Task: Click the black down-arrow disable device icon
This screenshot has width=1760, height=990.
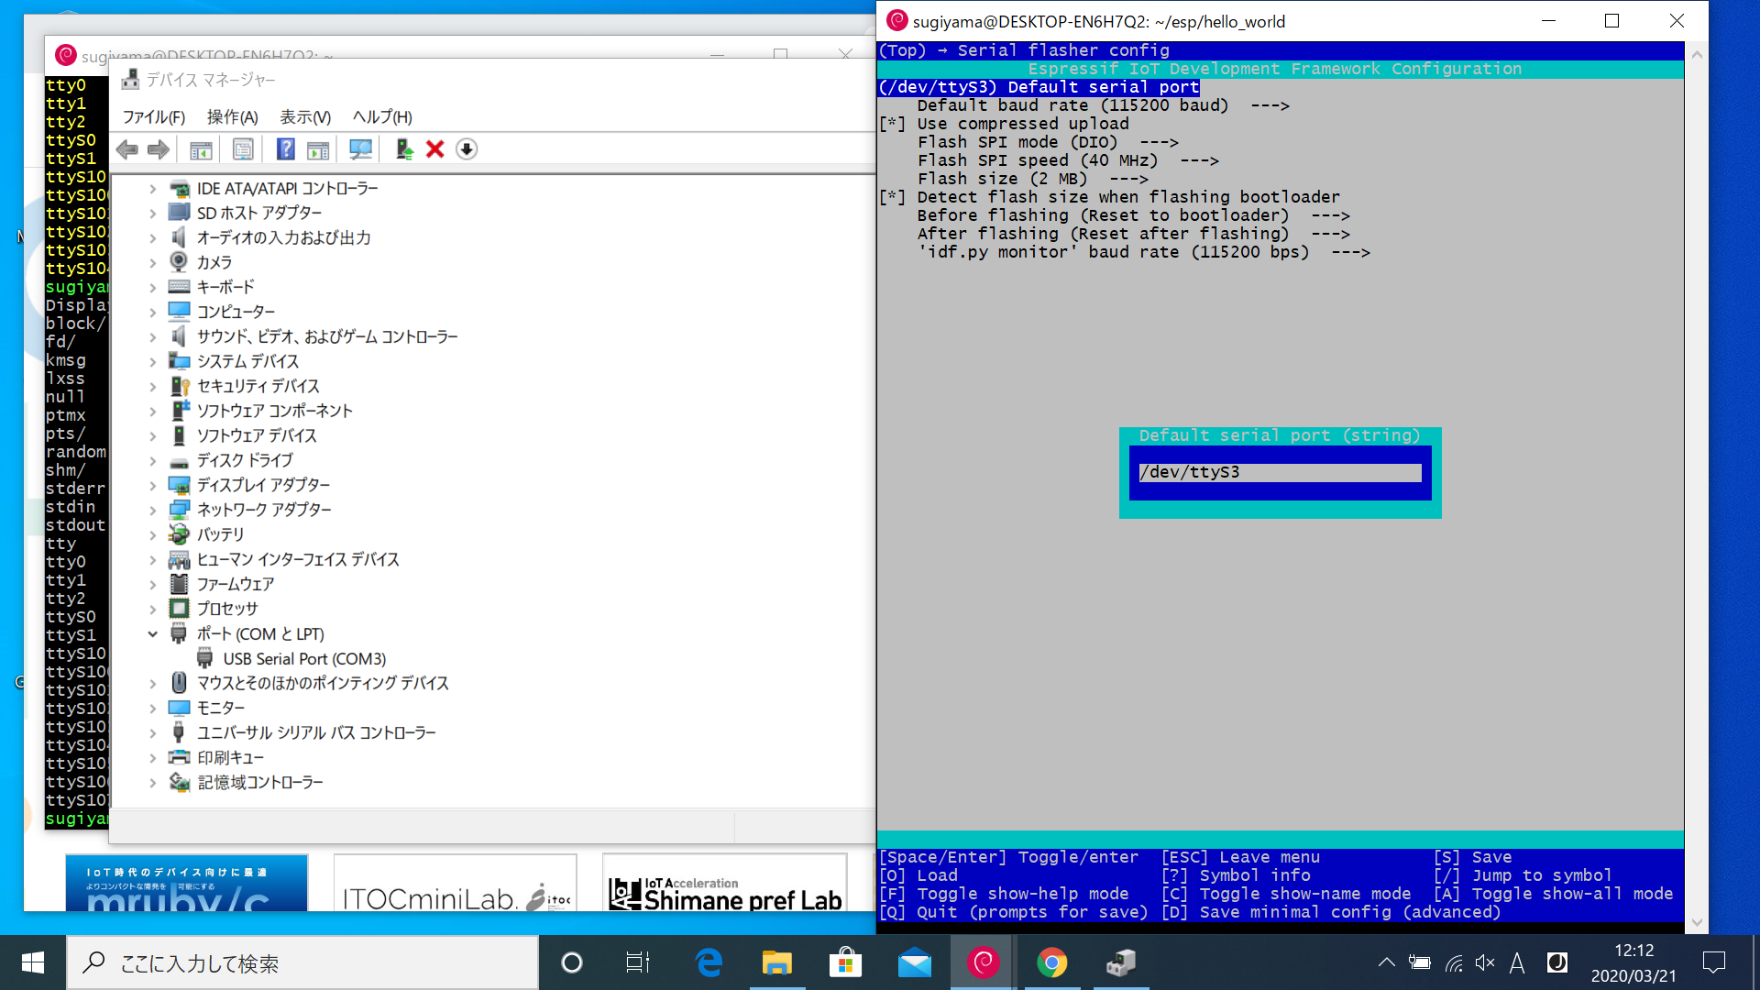Action: tap(467, 149)
